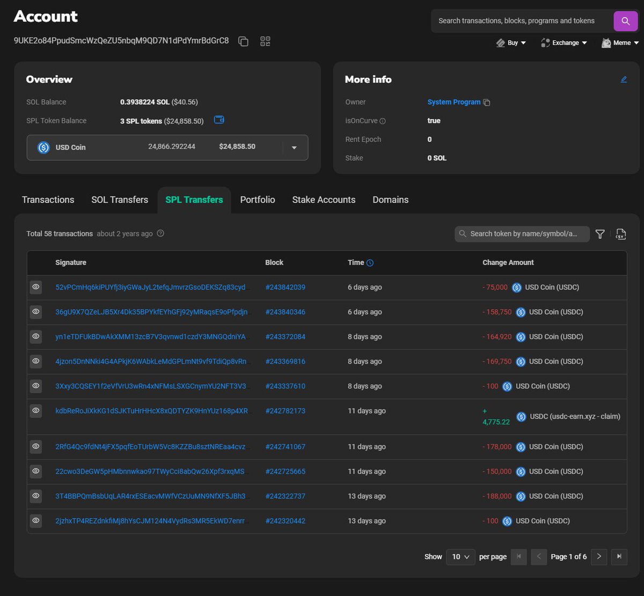Copy the account address with the copy icon
Screen dimensions: 644x596
point(243,41)
